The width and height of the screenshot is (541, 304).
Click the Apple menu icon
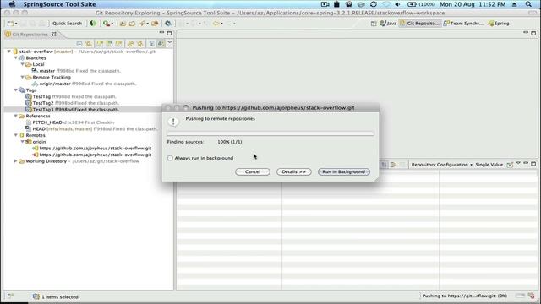tap(12, 4)
